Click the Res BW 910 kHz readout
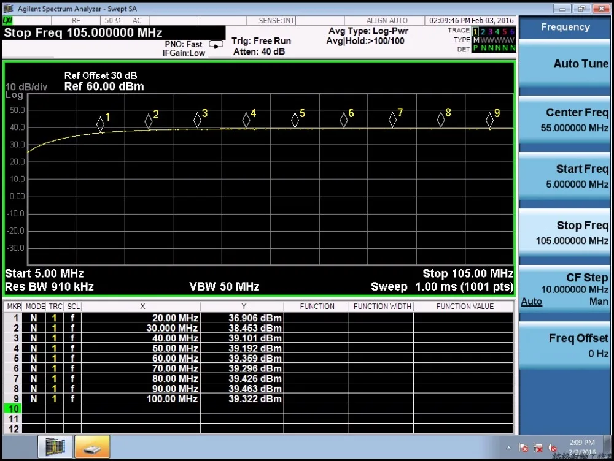614x461 pixels. 49,287
